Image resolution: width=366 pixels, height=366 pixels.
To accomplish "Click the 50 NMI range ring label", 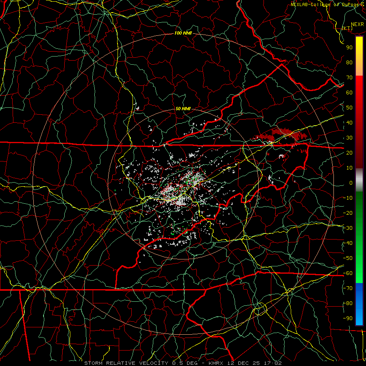I will [183, 109].
